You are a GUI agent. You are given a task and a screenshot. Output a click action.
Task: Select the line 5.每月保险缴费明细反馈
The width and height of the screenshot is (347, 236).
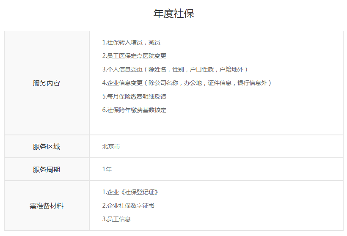click(x=134, y=96)
